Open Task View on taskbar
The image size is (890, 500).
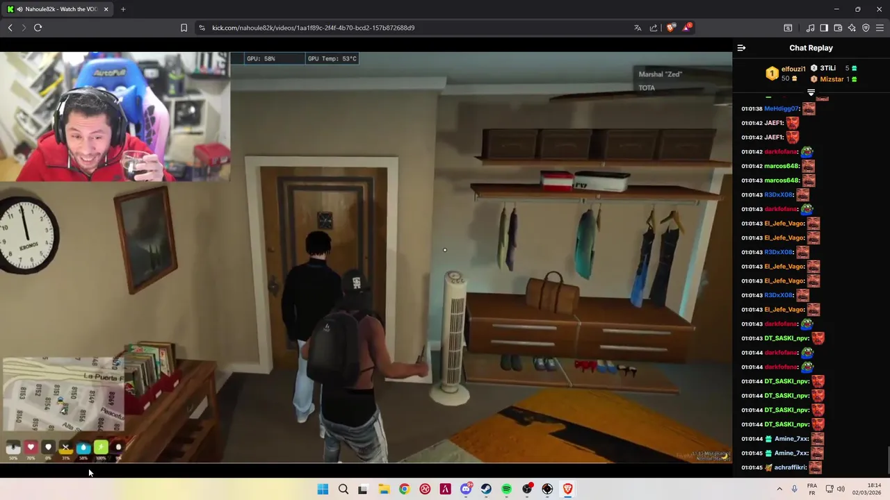(x=362, y=489)
